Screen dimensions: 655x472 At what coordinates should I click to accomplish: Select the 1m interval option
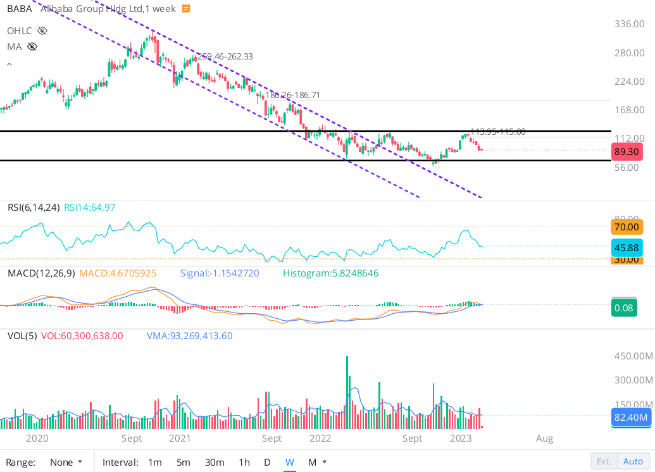coord(154,462)
